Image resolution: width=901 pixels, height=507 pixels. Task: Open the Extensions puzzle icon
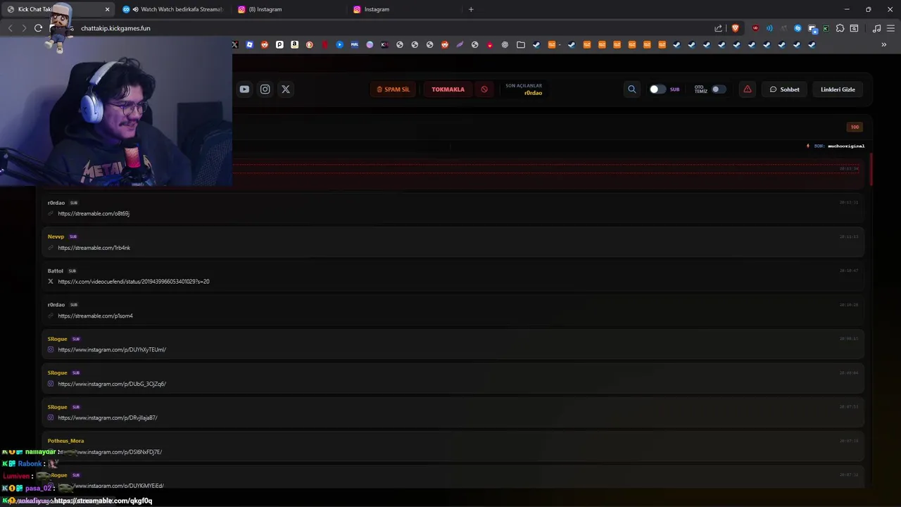click(x=840, y=28)
